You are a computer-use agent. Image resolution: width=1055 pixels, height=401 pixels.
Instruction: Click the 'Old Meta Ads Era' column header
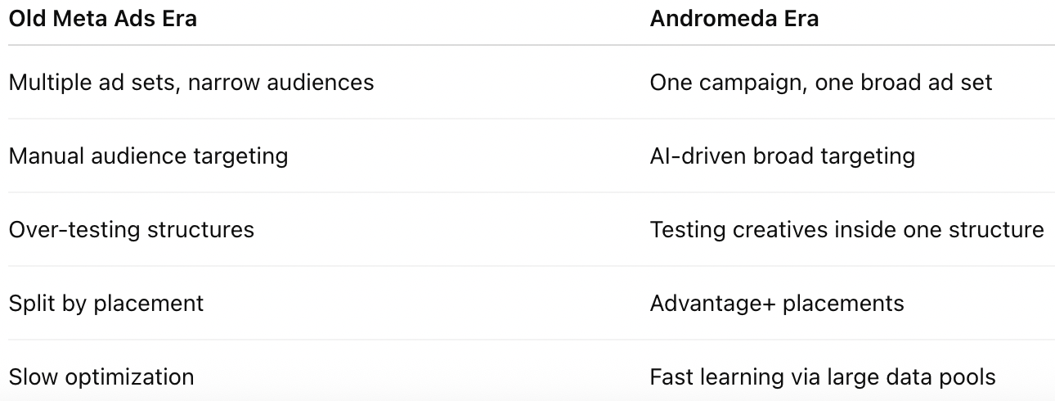click(103, 18)
